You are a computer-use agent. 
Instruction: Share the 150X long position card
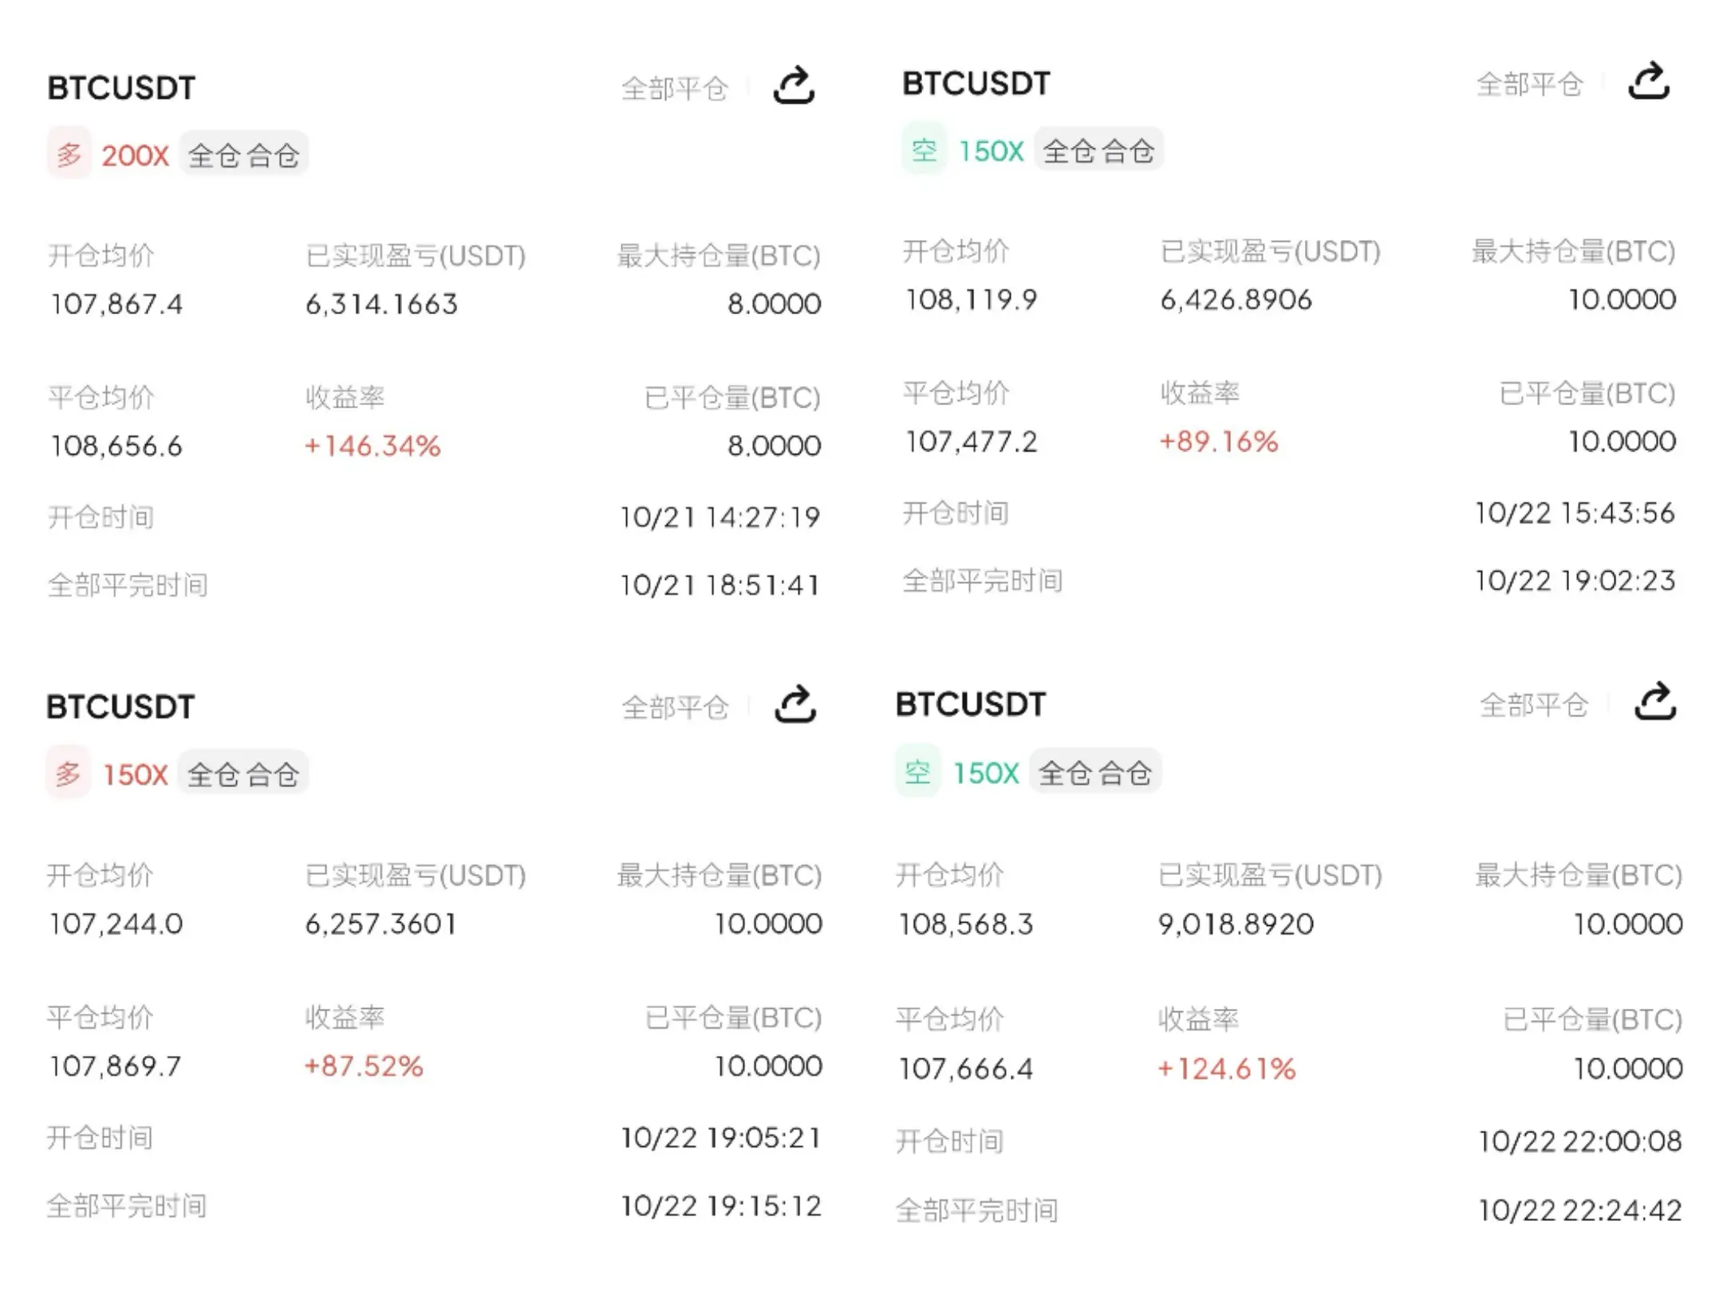[795, 705]
